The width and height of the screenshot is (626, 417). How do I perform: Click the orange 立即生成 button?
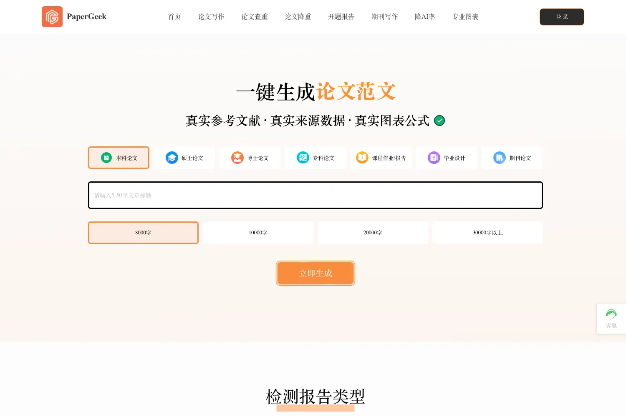click(x=316, y=273)
